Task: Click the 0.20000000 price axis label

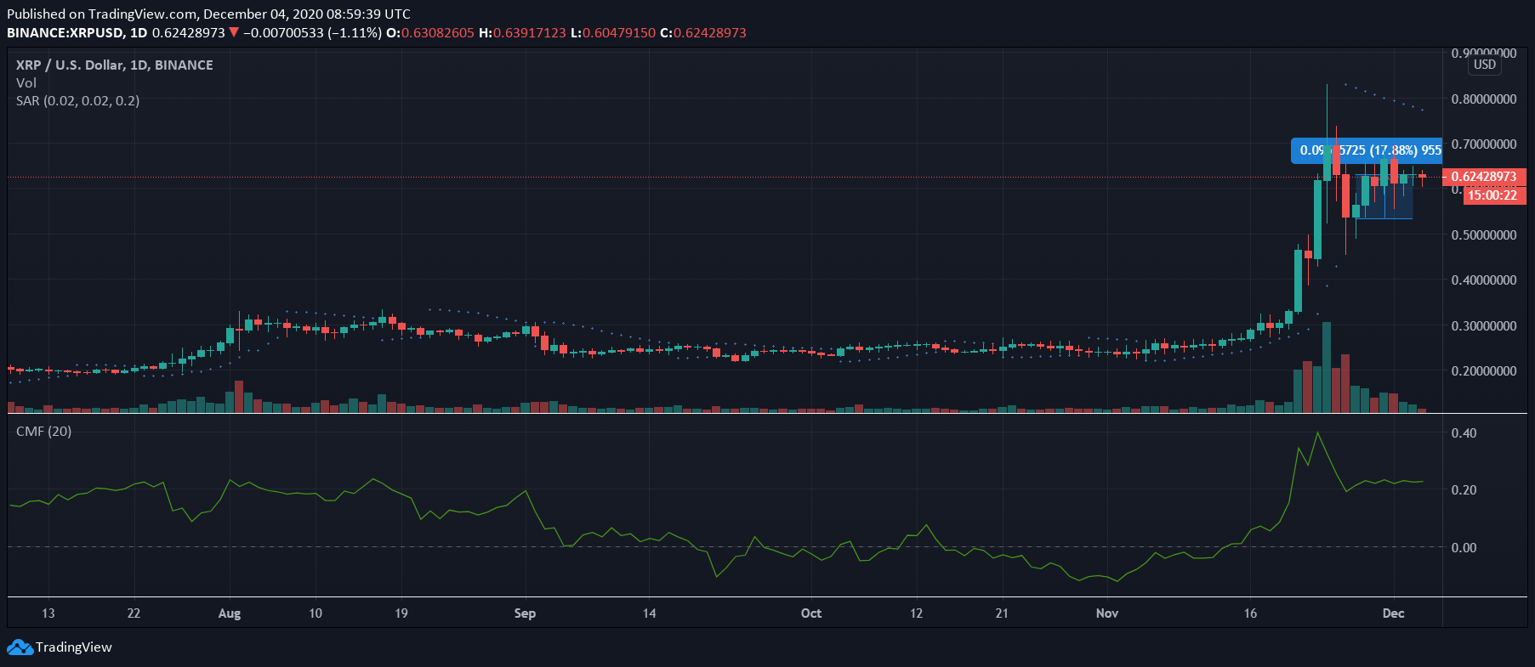Action: point(1484,371)
